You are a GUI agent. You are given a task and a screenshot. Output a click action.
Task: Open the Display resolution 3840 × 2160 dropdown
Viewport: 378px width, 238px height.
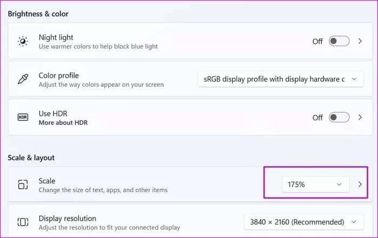pos(303,222)
